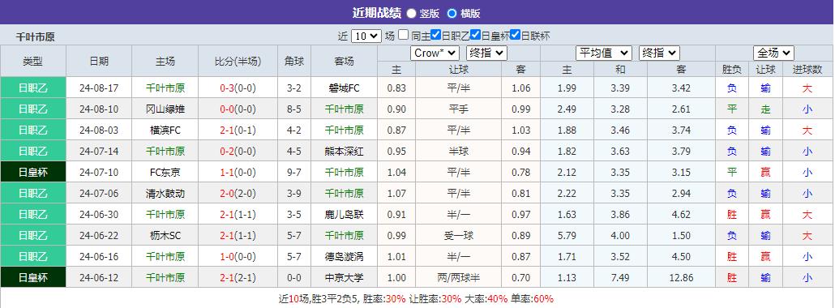Click the 5.79 home odds value
This screenshot has width=835, height=308.
[x=567, y=236]
